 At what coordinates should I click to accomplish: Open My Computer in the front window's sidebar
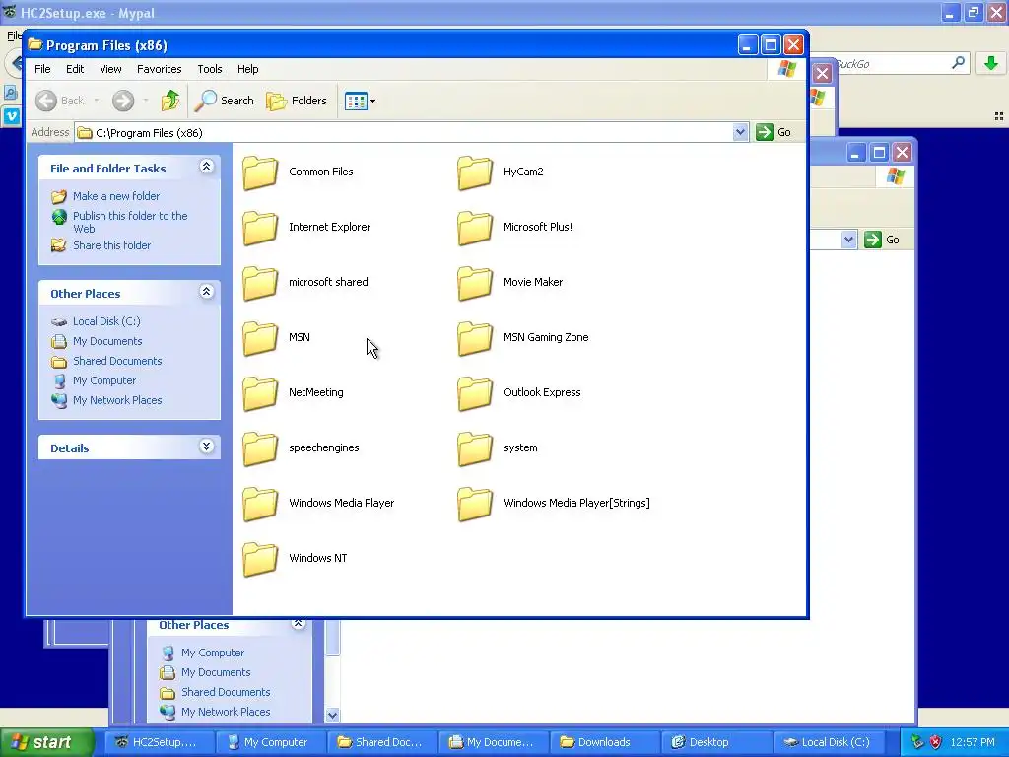pos(104,380)
